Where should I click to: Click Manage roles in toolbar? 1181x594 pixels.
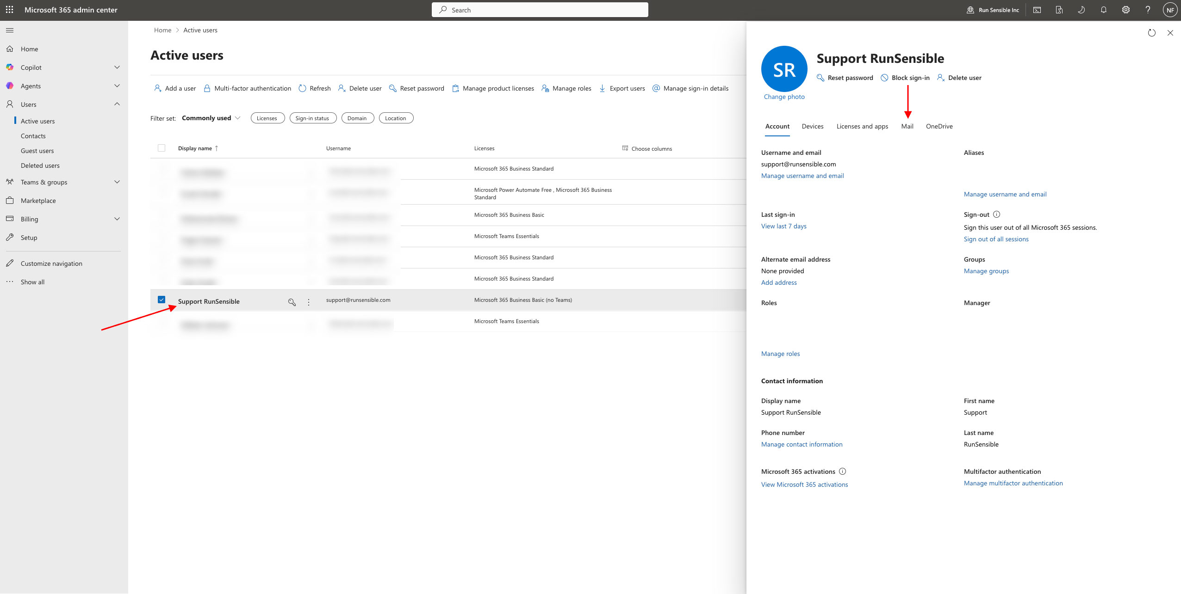click(566, 88)
